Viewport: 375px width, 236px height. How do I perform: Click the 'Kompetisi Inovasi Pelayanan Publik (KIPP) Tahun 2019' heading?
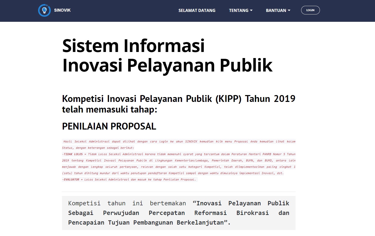pyautogui.click(x=179, y=104)
